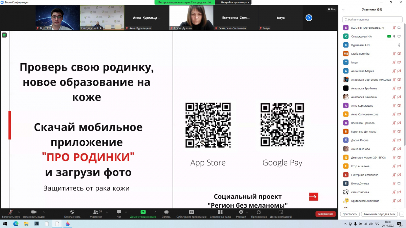Open Реакции emoji icon
The width and height of the screenshot is (406, 228).
coord(241,212)
